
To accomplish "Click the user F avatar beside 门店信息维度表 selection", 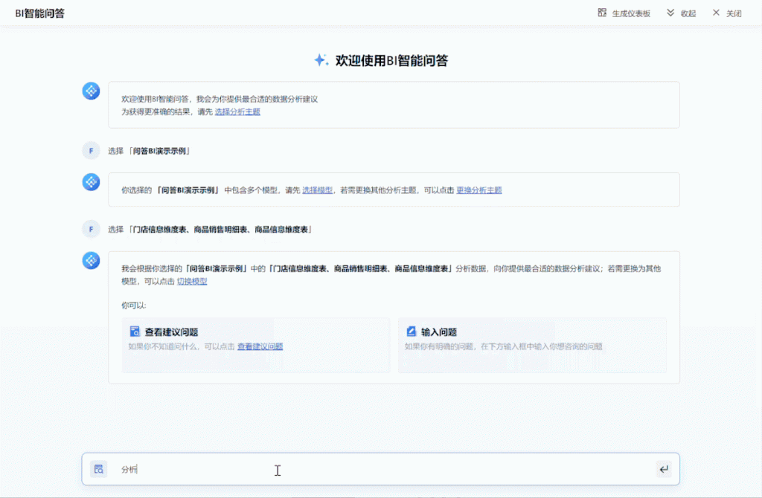I will pyautogui.click(x=91, y=229).
